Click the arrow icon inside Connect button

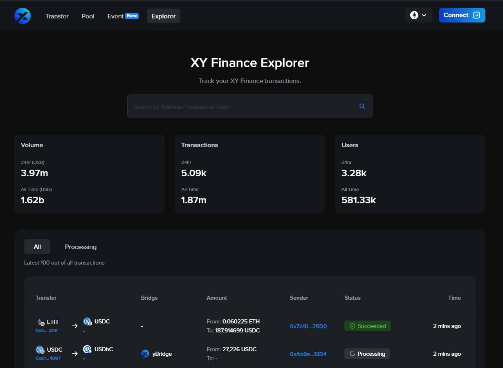476,15
